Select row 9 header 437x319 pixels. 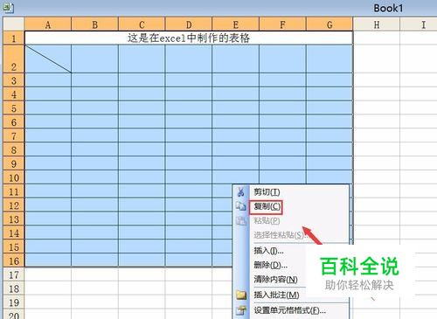[x=14, y=163]
